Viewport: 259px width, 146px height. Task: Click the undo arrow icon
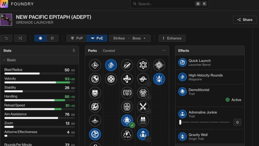tap(6, 38)
